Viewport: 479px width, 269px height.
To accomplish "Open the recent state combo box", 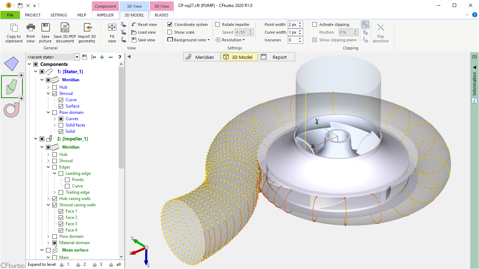I will (x=77, y=57).
